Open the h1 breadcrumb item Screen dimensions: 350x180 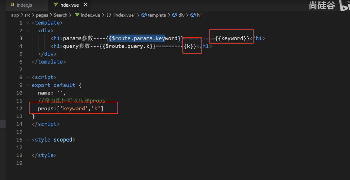[x=199, y=15]
